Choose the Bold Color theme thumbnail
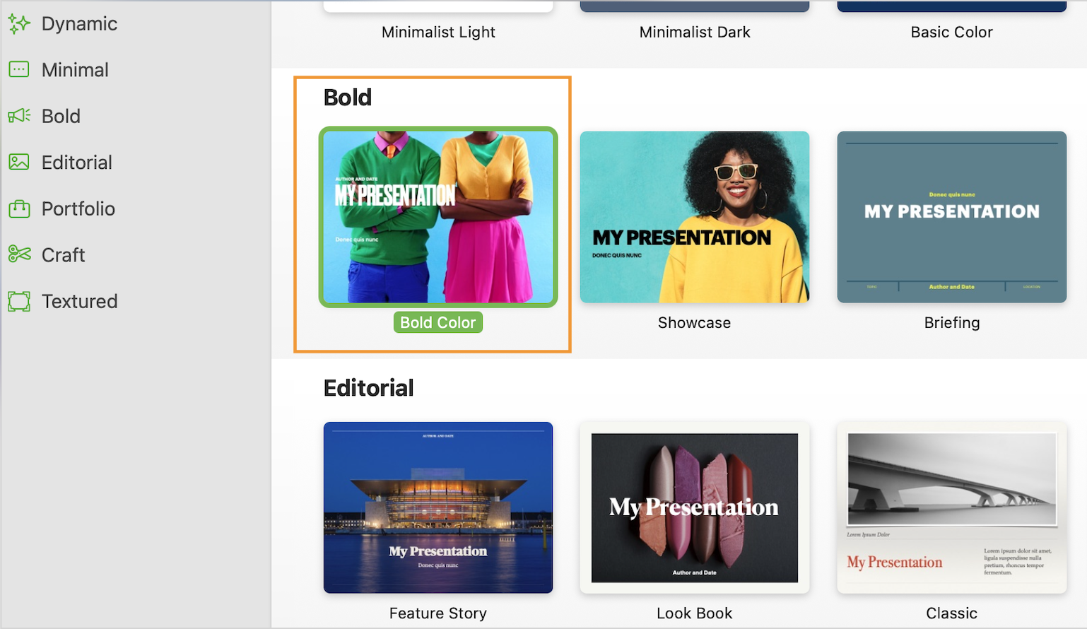The width and height of the screenshot is (1087, 629). (438, 217)
